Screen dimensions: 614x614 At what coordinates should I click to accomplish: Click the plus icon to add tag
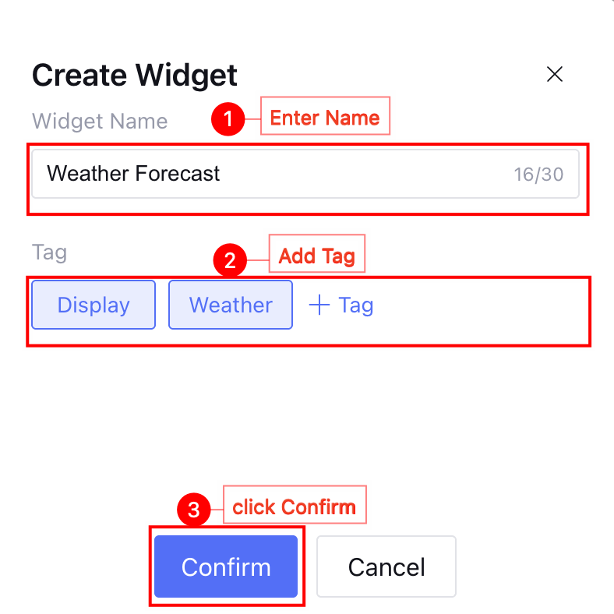[x=319, y=305]
